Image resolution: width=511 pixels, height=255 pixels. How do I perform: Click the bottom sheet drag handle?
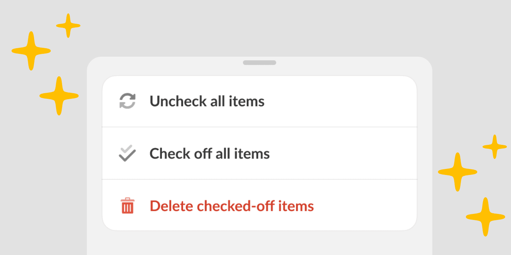point(259,63)
